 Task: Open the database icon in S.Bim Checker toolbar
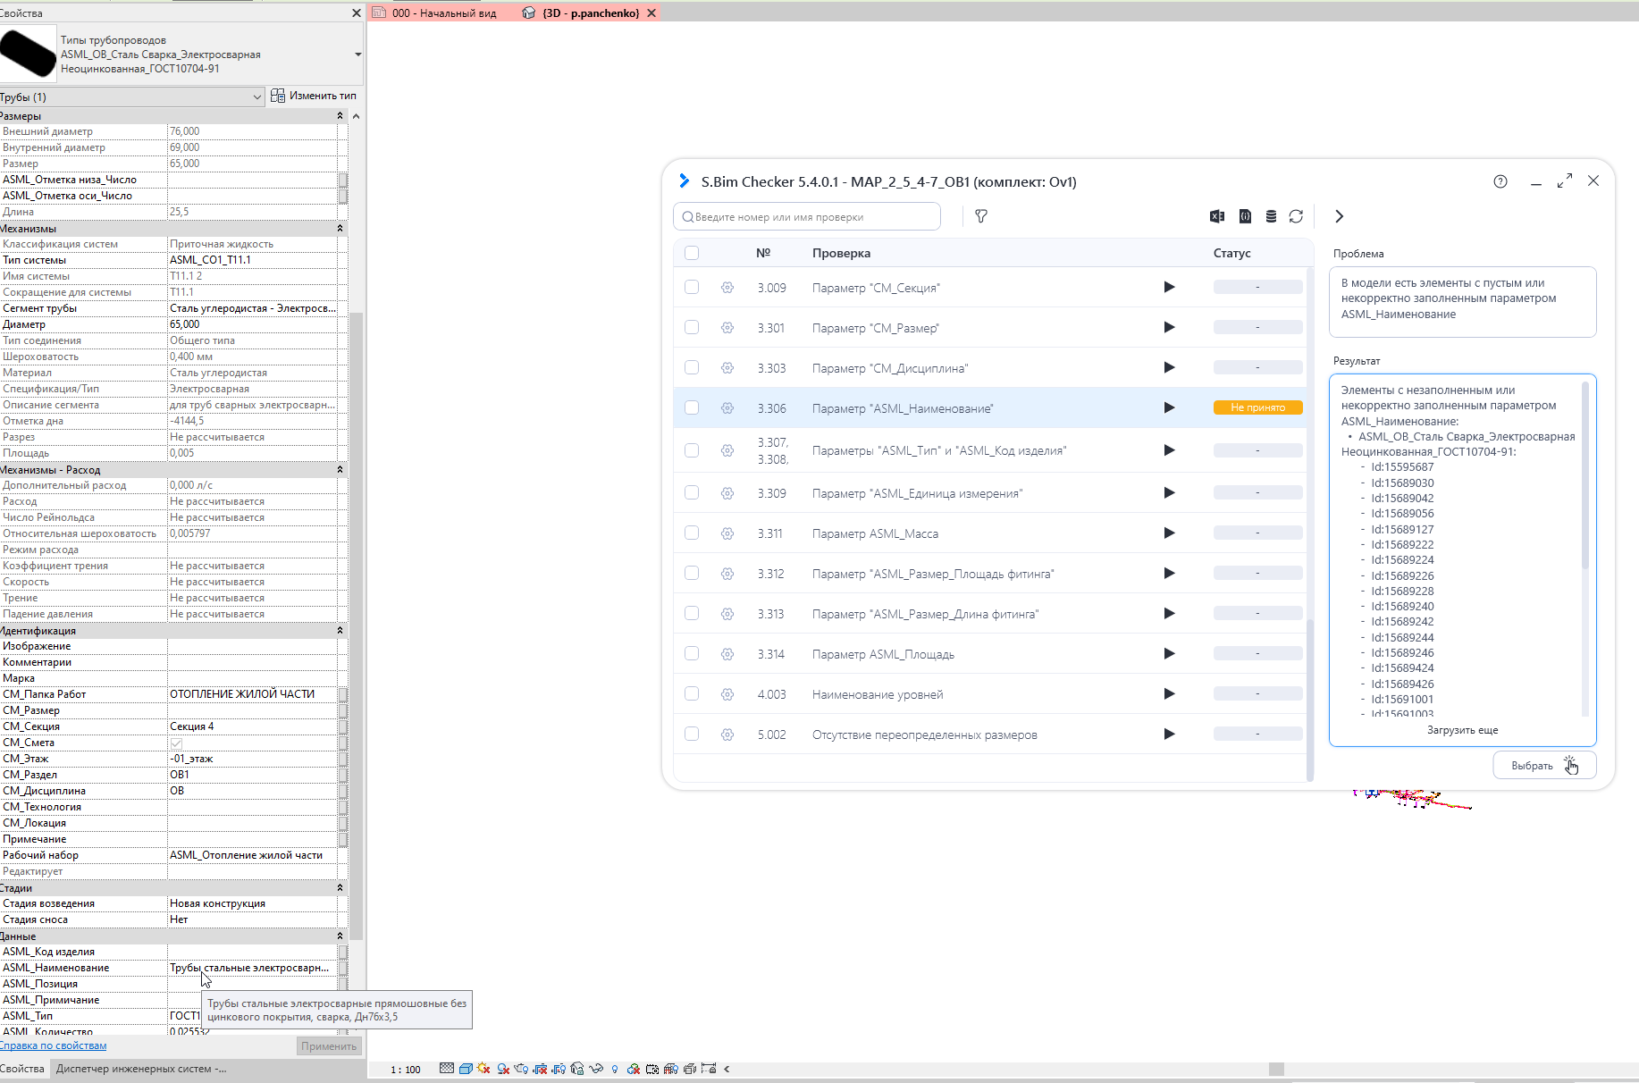[x=1271, y=216]
